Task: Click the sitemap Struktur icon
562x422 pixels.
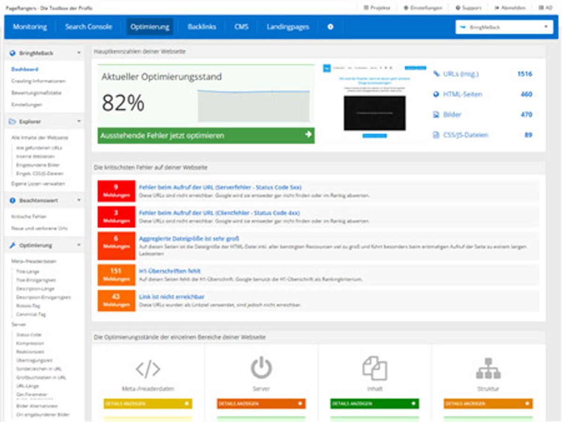Action: coord(488,368)
